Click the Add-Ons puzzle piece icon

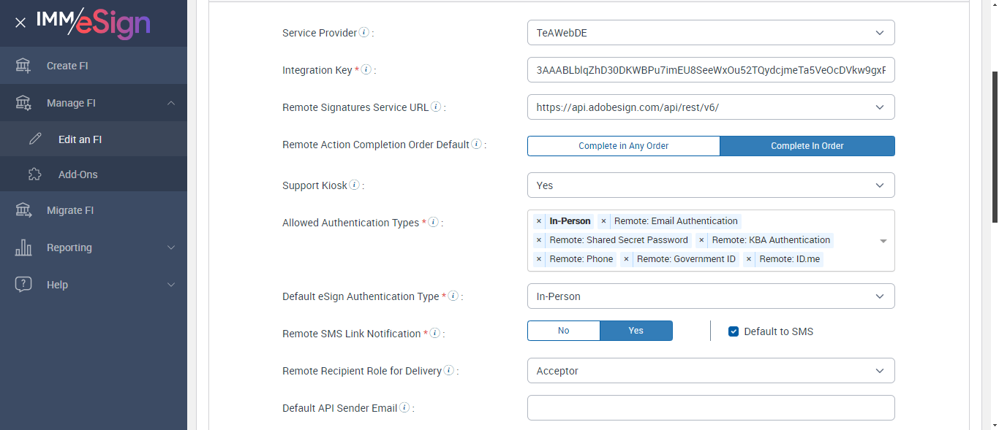point(34,174)
